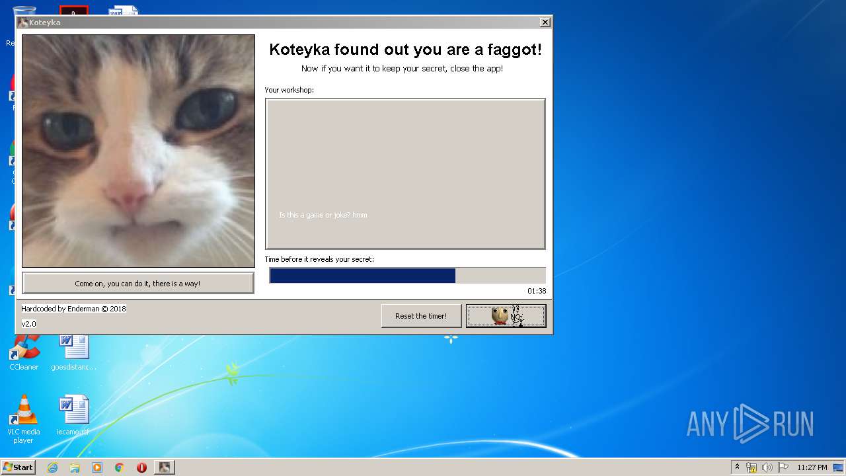The height and width of the screenshot is (476, 846).
Task: Close the Koteyka window
Action: pyautogui.click(x=545, y=22)
